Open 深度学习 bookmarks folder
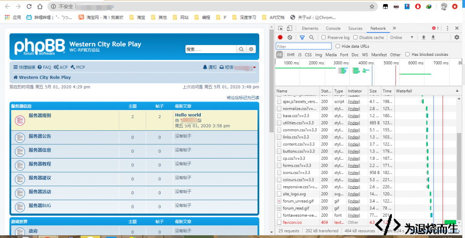The height and width of the screenshot is (238, 465). 245,18
